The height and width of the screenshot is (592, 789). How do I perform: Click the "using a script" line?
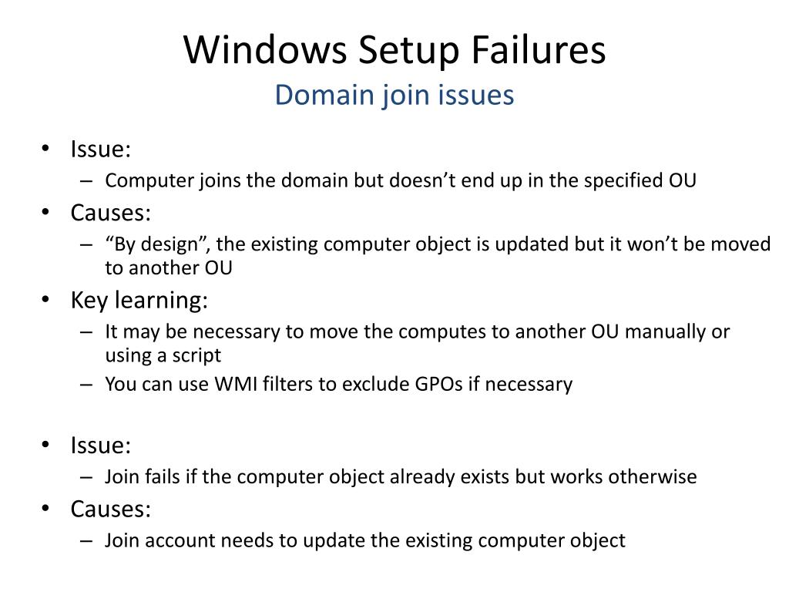(163, 355)
